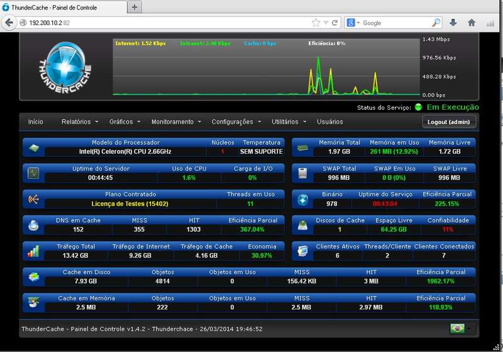Click the DNS em Cache icon
Viewport: 503px width, 352px height.
click(33, 225)
